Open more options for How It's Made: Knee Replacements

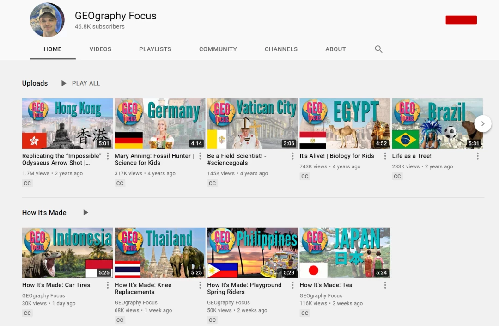coord(200,285)
